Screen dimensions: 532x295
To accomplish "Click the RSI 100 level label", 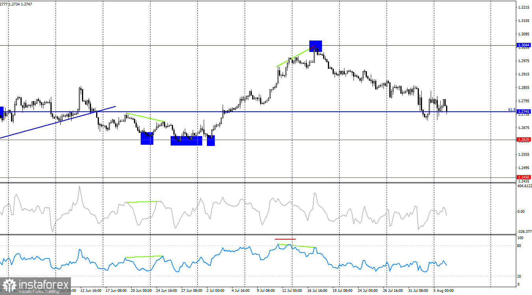I will 520,238.
